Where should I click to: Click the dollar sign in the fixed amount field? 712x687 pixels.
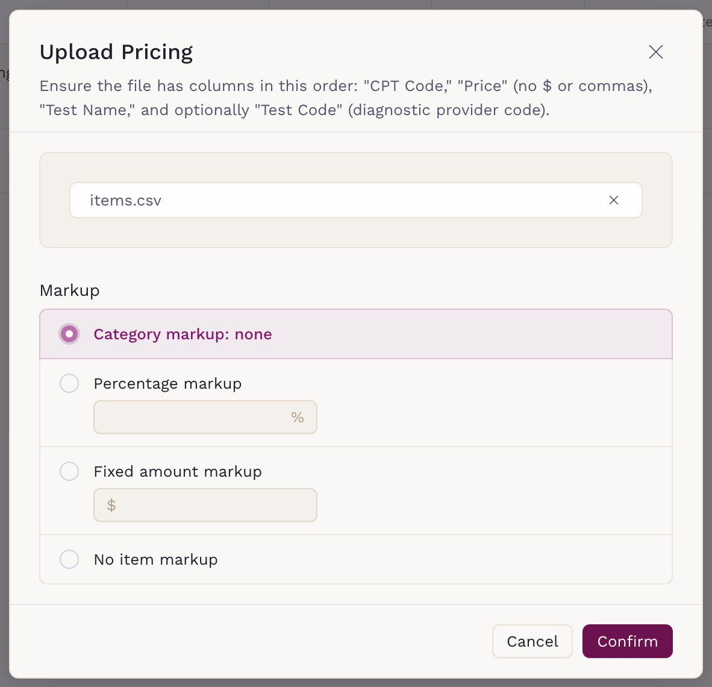click(x=111, y=505)
